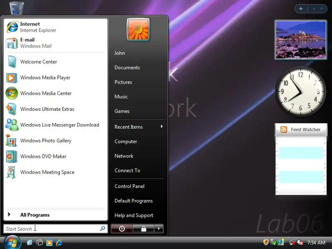The image size is (332, 249).
Task: Launch Windows Photo Gallery
Action: click(56, 141)
